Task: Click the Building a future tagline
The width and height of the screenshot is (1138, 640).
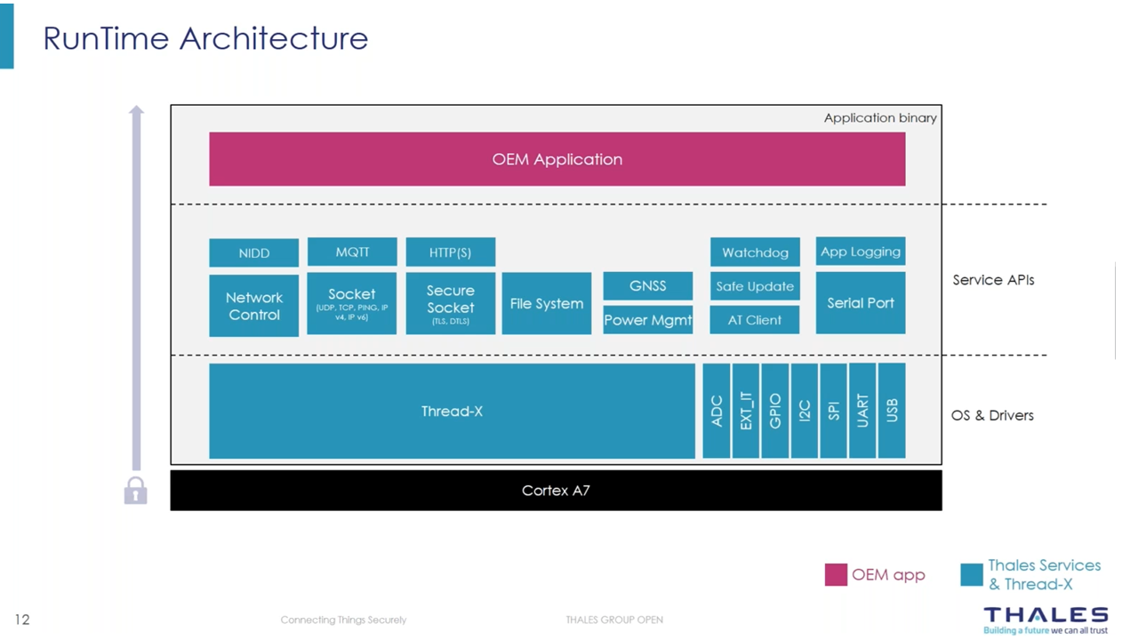Action: pos(1046,631)
